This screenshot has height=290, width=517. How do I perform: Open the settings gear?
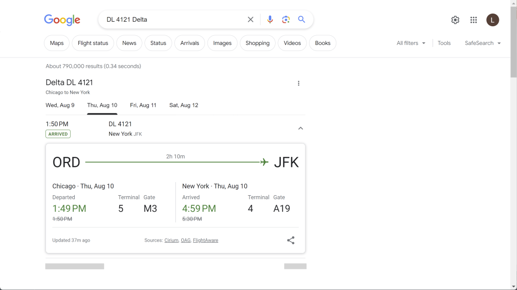point(455,20)
